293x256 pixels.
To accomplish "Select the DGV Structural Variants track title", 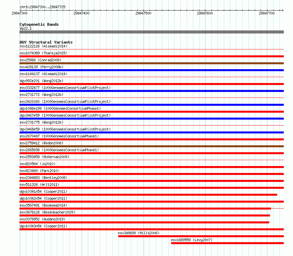I will click(x=46, y=42).
